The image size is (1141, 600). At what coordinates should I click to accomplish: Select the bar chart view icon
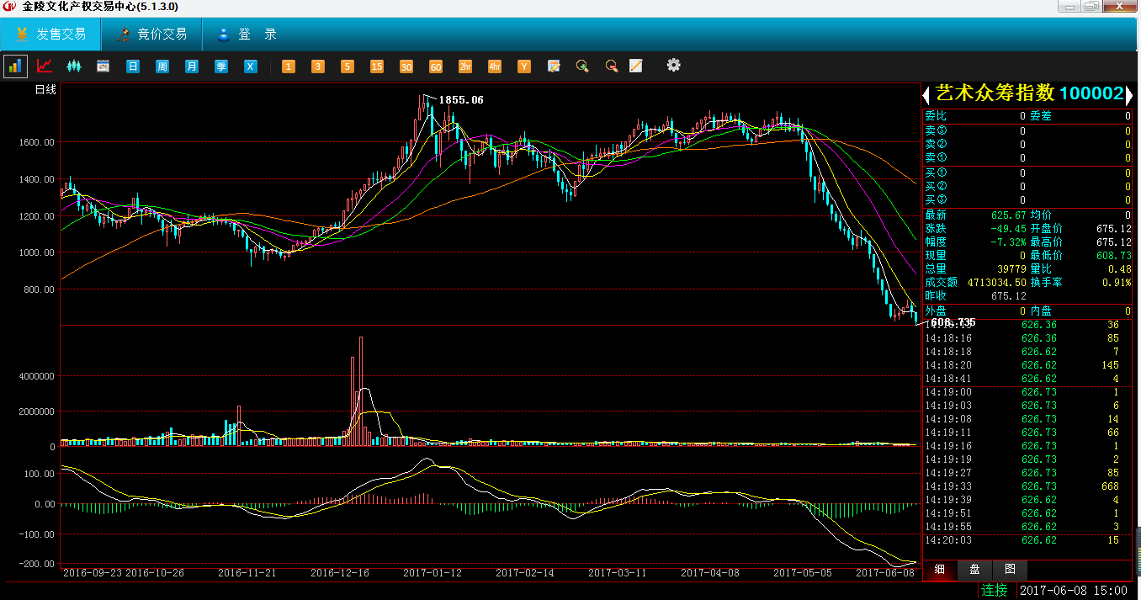click(x=15, y=66)
